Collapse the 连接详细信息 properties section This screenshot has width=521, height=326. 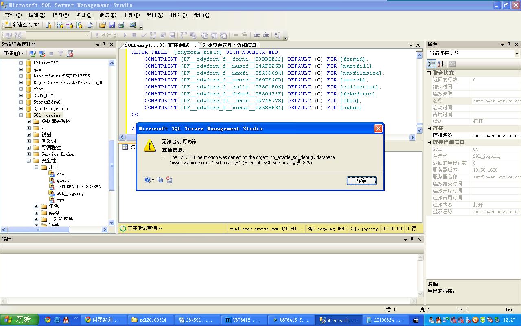pos(429,142)
